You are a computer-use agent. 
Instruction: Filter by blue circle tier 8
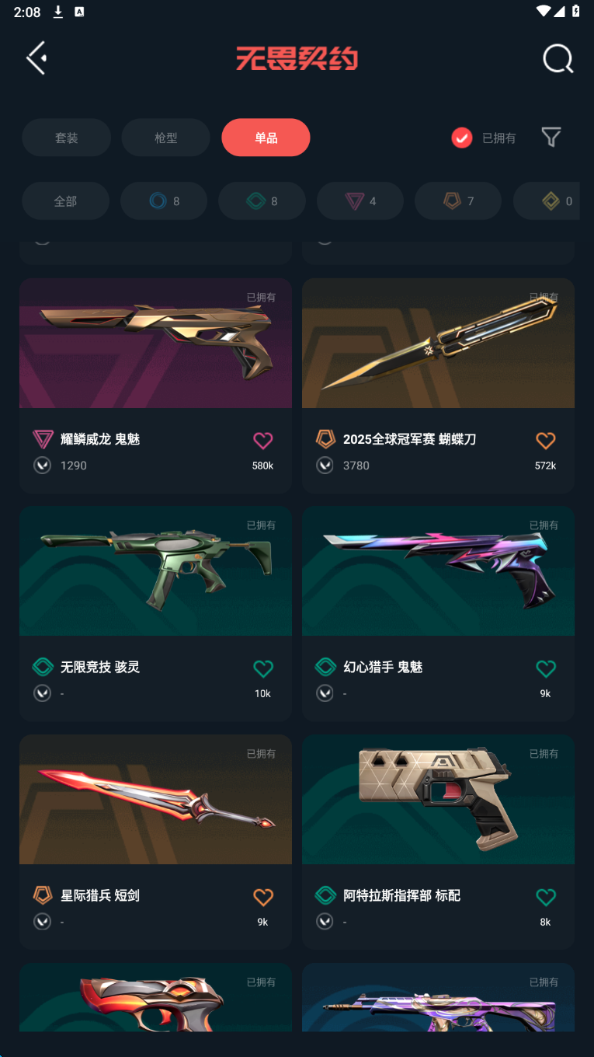164,201
